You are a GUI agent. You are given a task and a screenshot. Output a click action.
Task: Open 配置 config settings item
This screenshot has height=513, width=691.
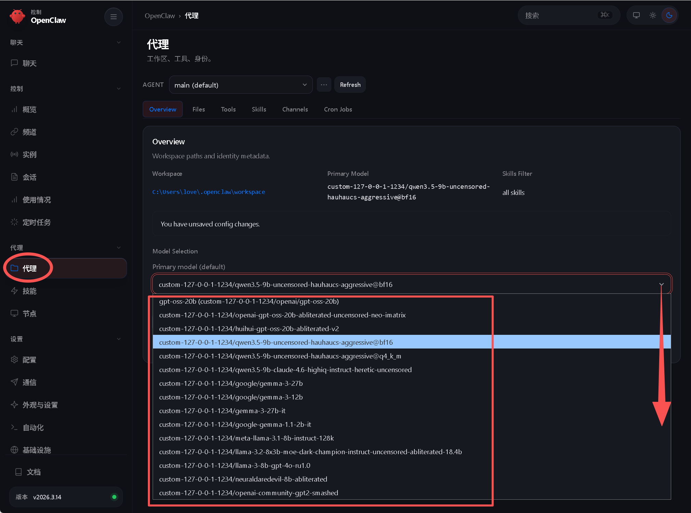29,360
